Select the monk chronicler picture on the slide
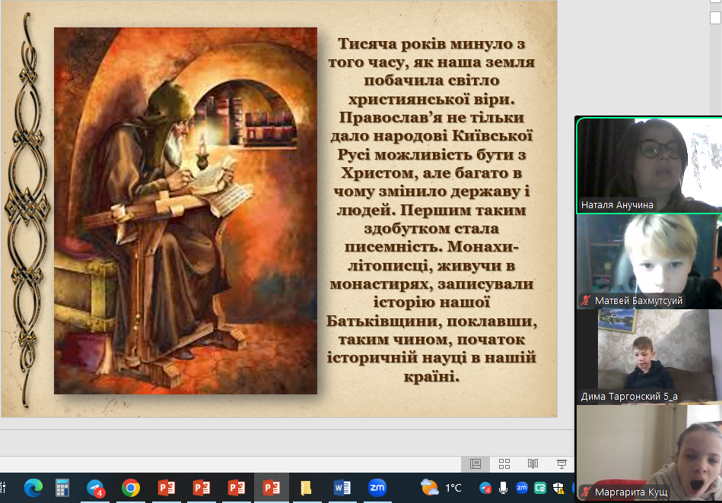This screenshot has height=503, width=722. click(186, 210)
